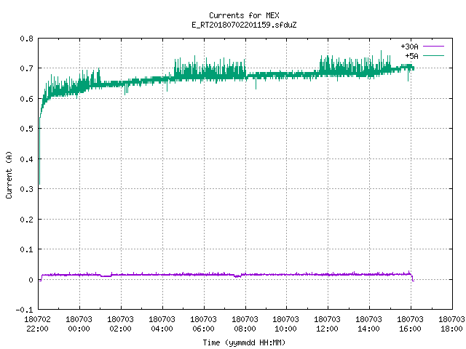Click the 180703 12:00 x-axis tick label

[x=327, y=324]
